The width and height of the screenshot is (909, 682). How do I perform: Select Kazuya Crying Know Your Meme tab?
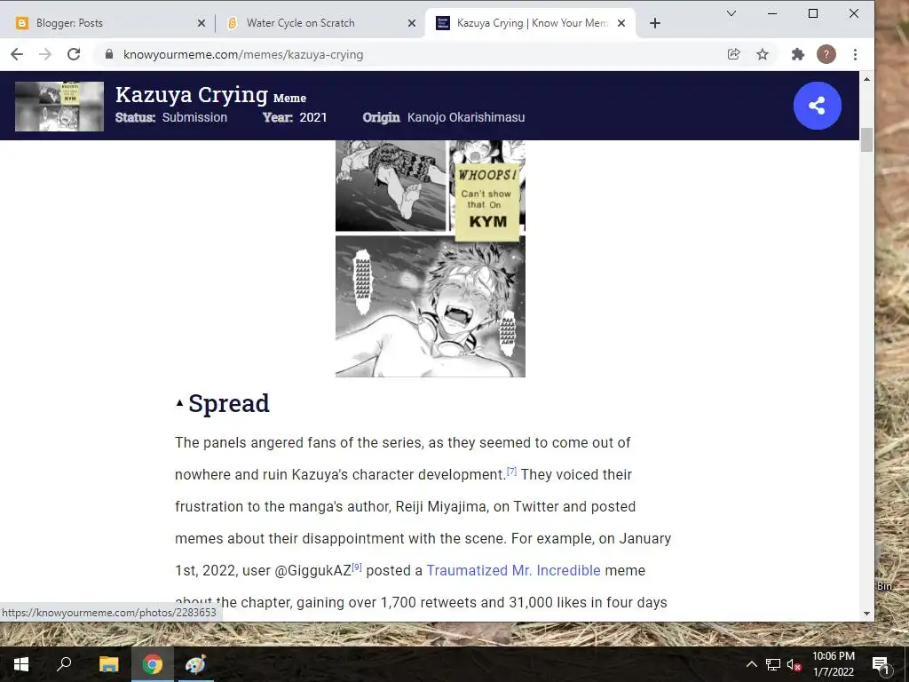[530, 23]
